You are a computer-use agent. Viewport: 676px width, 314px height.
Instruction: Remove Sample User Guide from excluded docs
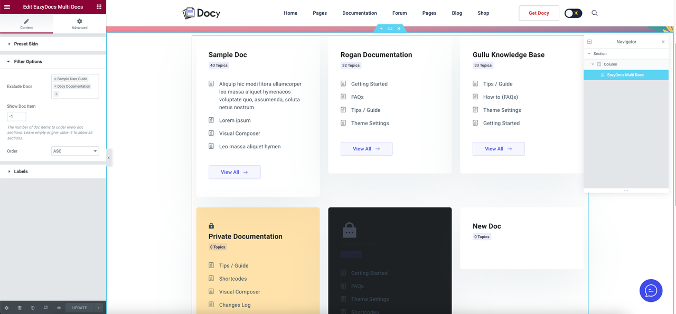[x=55, y=79]
